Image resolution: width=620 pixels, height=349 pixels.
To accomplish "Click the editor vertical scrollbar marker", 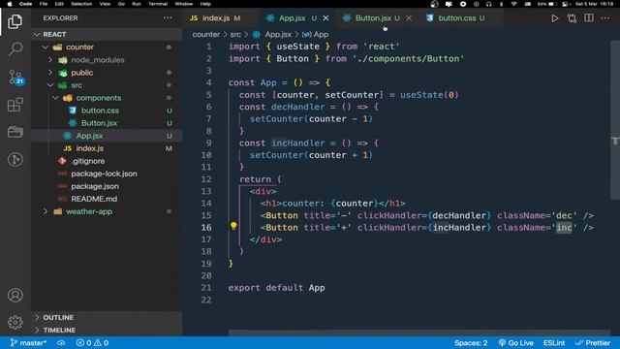I will (615, 141).
